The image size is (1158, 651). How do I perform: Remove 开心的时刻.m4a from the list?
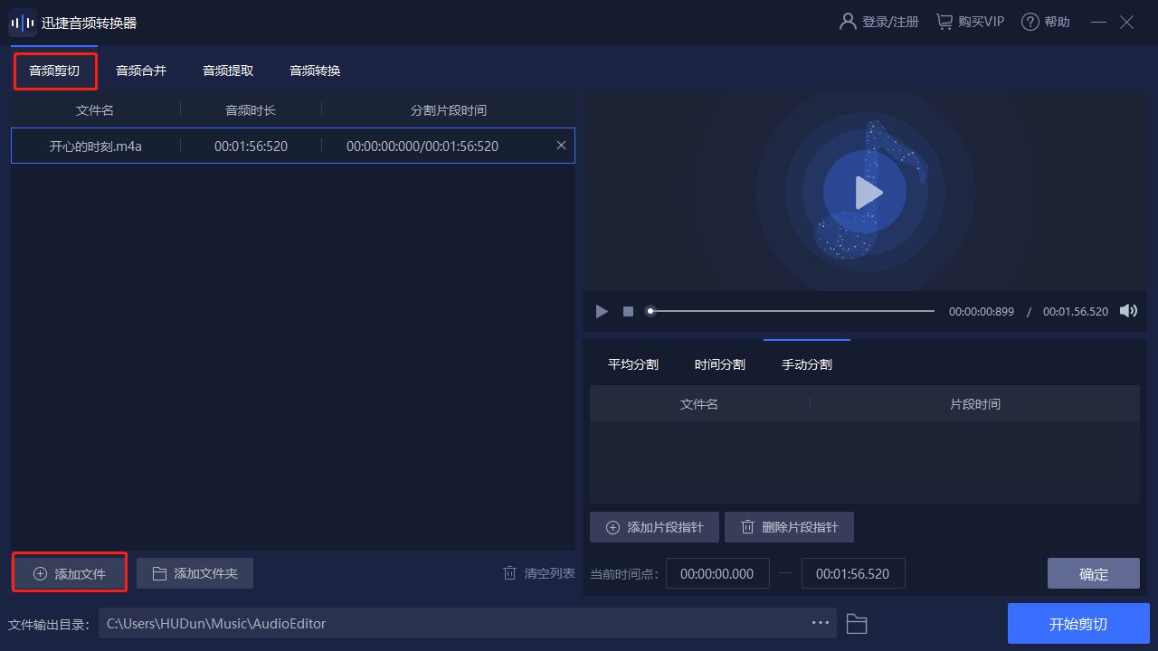pyautogui.click(x=561, y=146)
